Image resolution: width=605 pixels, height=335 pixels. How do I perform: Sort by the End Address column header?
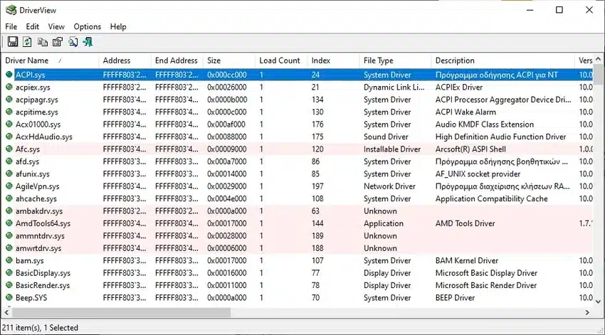click(x=177, y=60)
